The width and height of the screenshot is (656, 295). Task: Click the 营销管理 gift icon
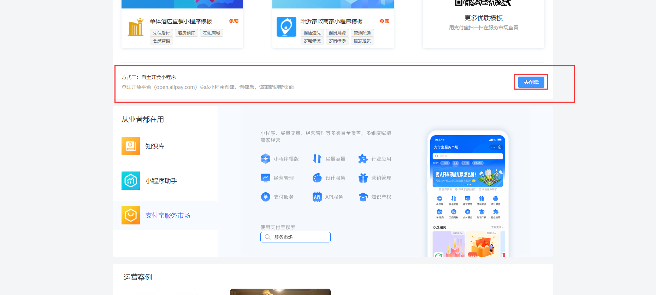(363, 178)
